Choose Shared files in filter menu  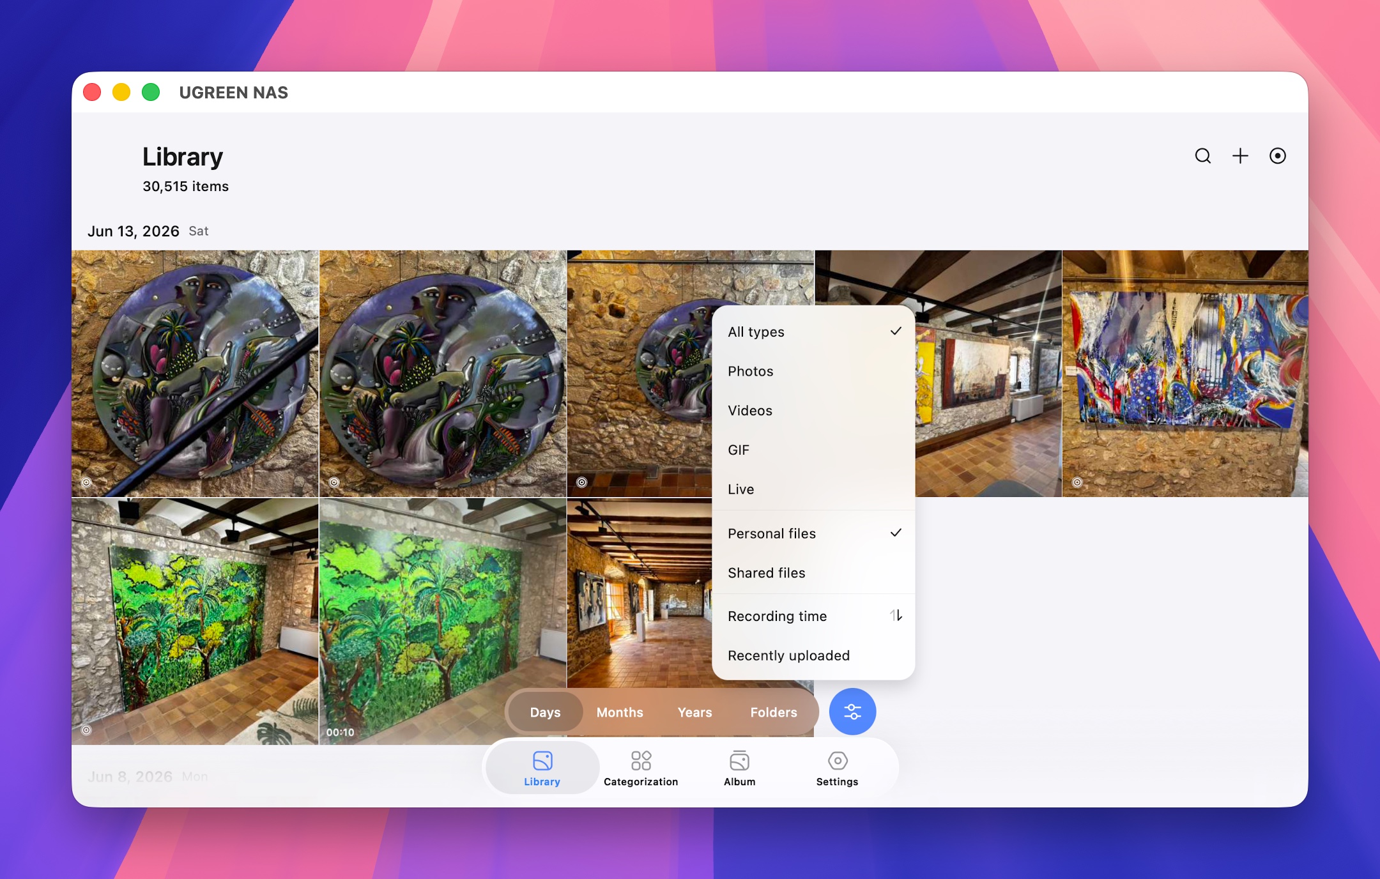(x=813, y=573)
